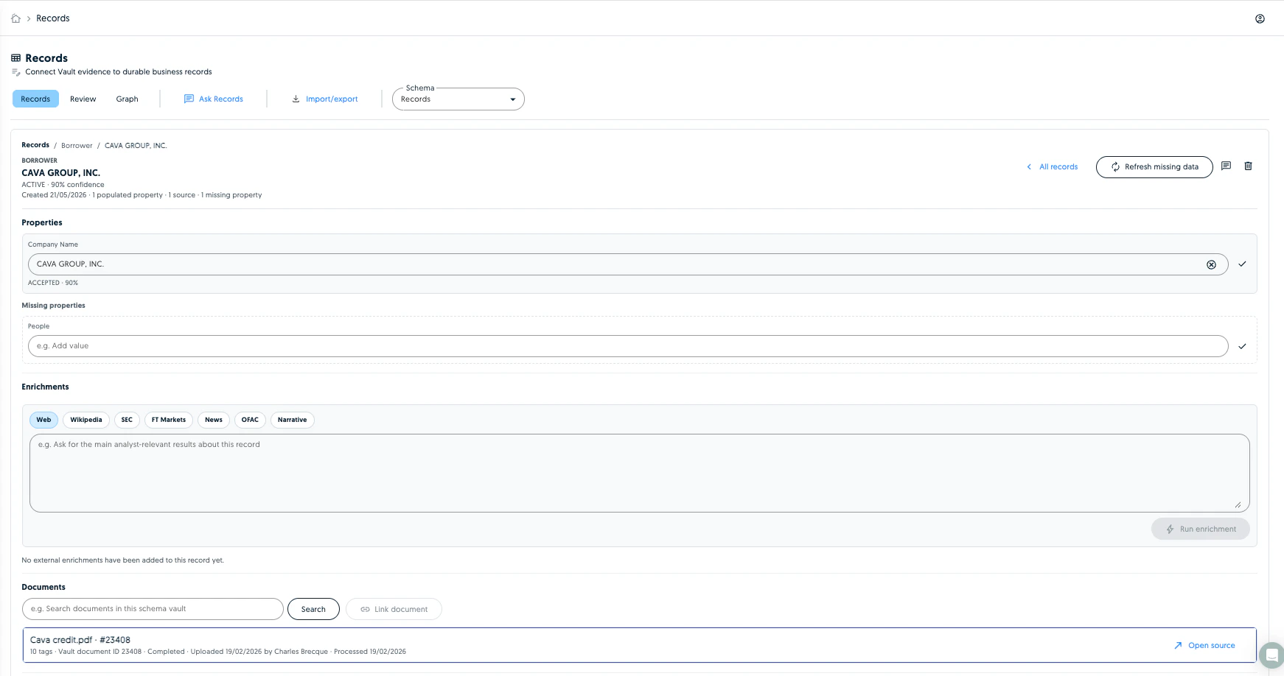Go back to All records
The height and width of the screenshot is (676, 1284).
click(1052, 166)
